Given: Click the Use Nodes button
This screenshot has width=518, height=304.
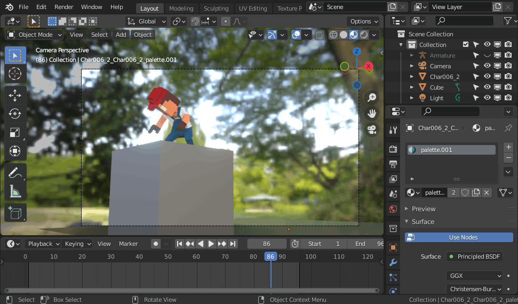Looking at the screenshot, I should click(x=459, y=237).
